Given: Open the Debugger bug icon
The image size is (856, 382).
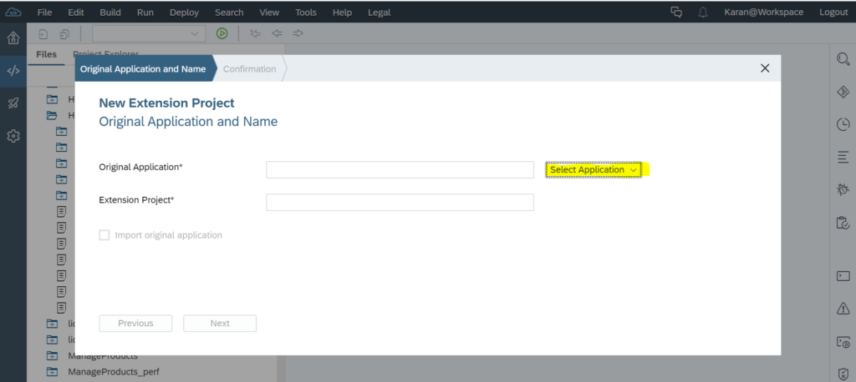Looking at the screenshot, I should click(843, 189).
